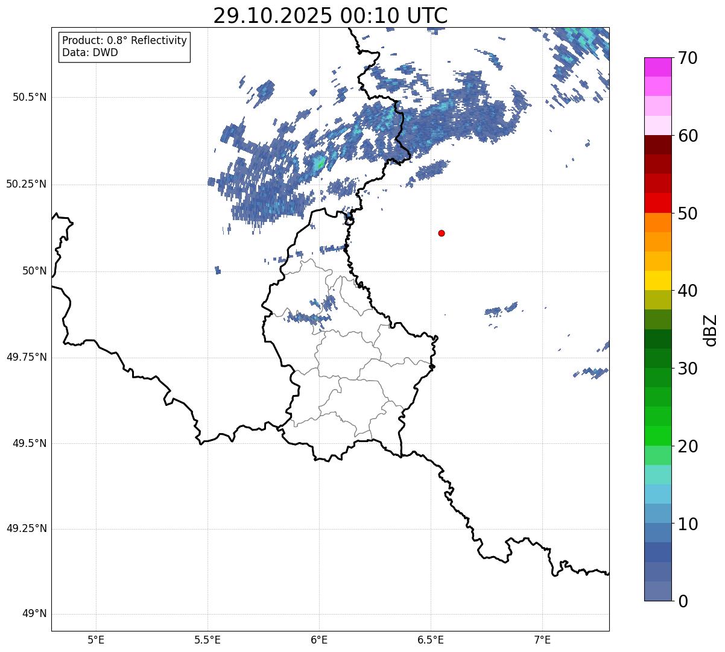Image resolution: width=725 pixels, height=652 pixels.
Task: Click the "dBZ" colorbar label
Action: click(711, 330)
